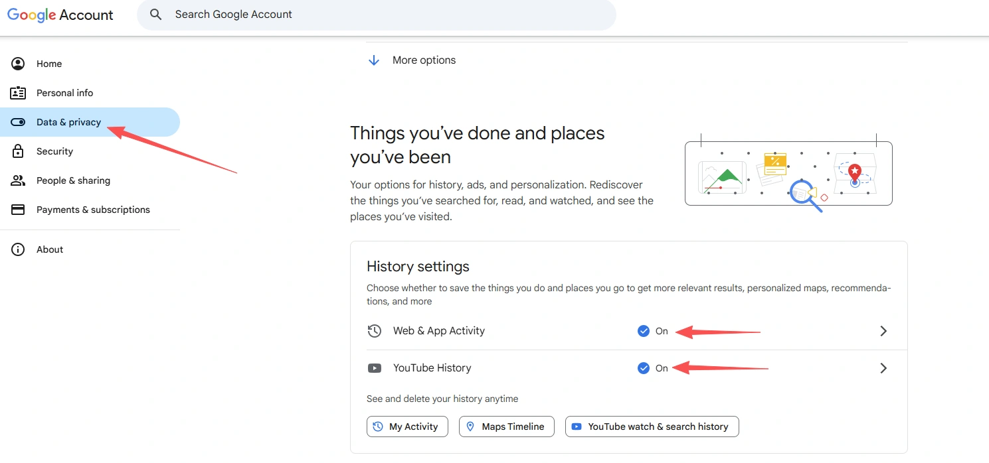Viewport: 989px width, 463px height.
Task: Click the Personal info ID card icon
Action: click(18, 93)
